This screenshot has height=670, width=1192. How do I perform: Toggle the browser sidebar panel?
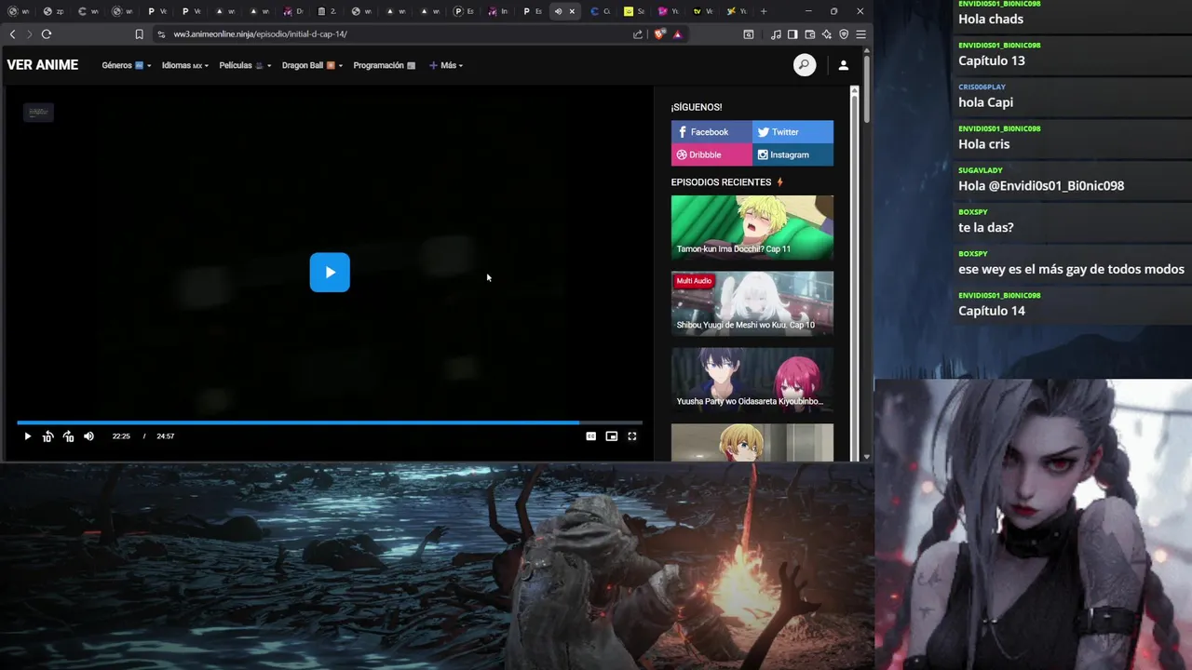click(x=792, y=34)
